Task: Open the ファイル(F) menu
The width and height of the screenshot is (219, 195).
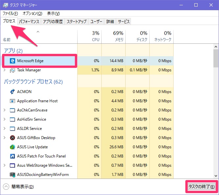Action: click(10, 13)
